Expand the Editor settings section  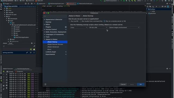tap(45, 24)
